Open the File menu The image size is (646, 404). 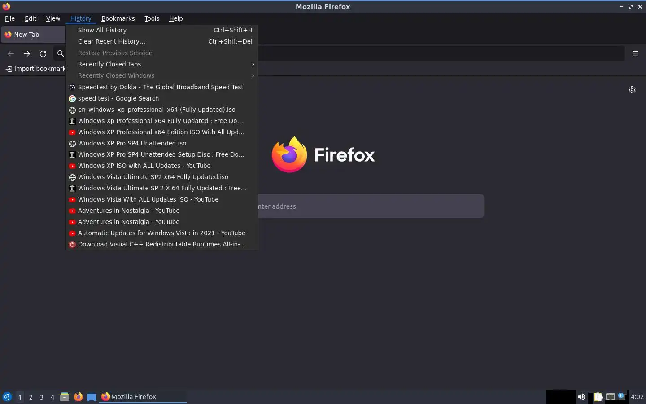9,18
